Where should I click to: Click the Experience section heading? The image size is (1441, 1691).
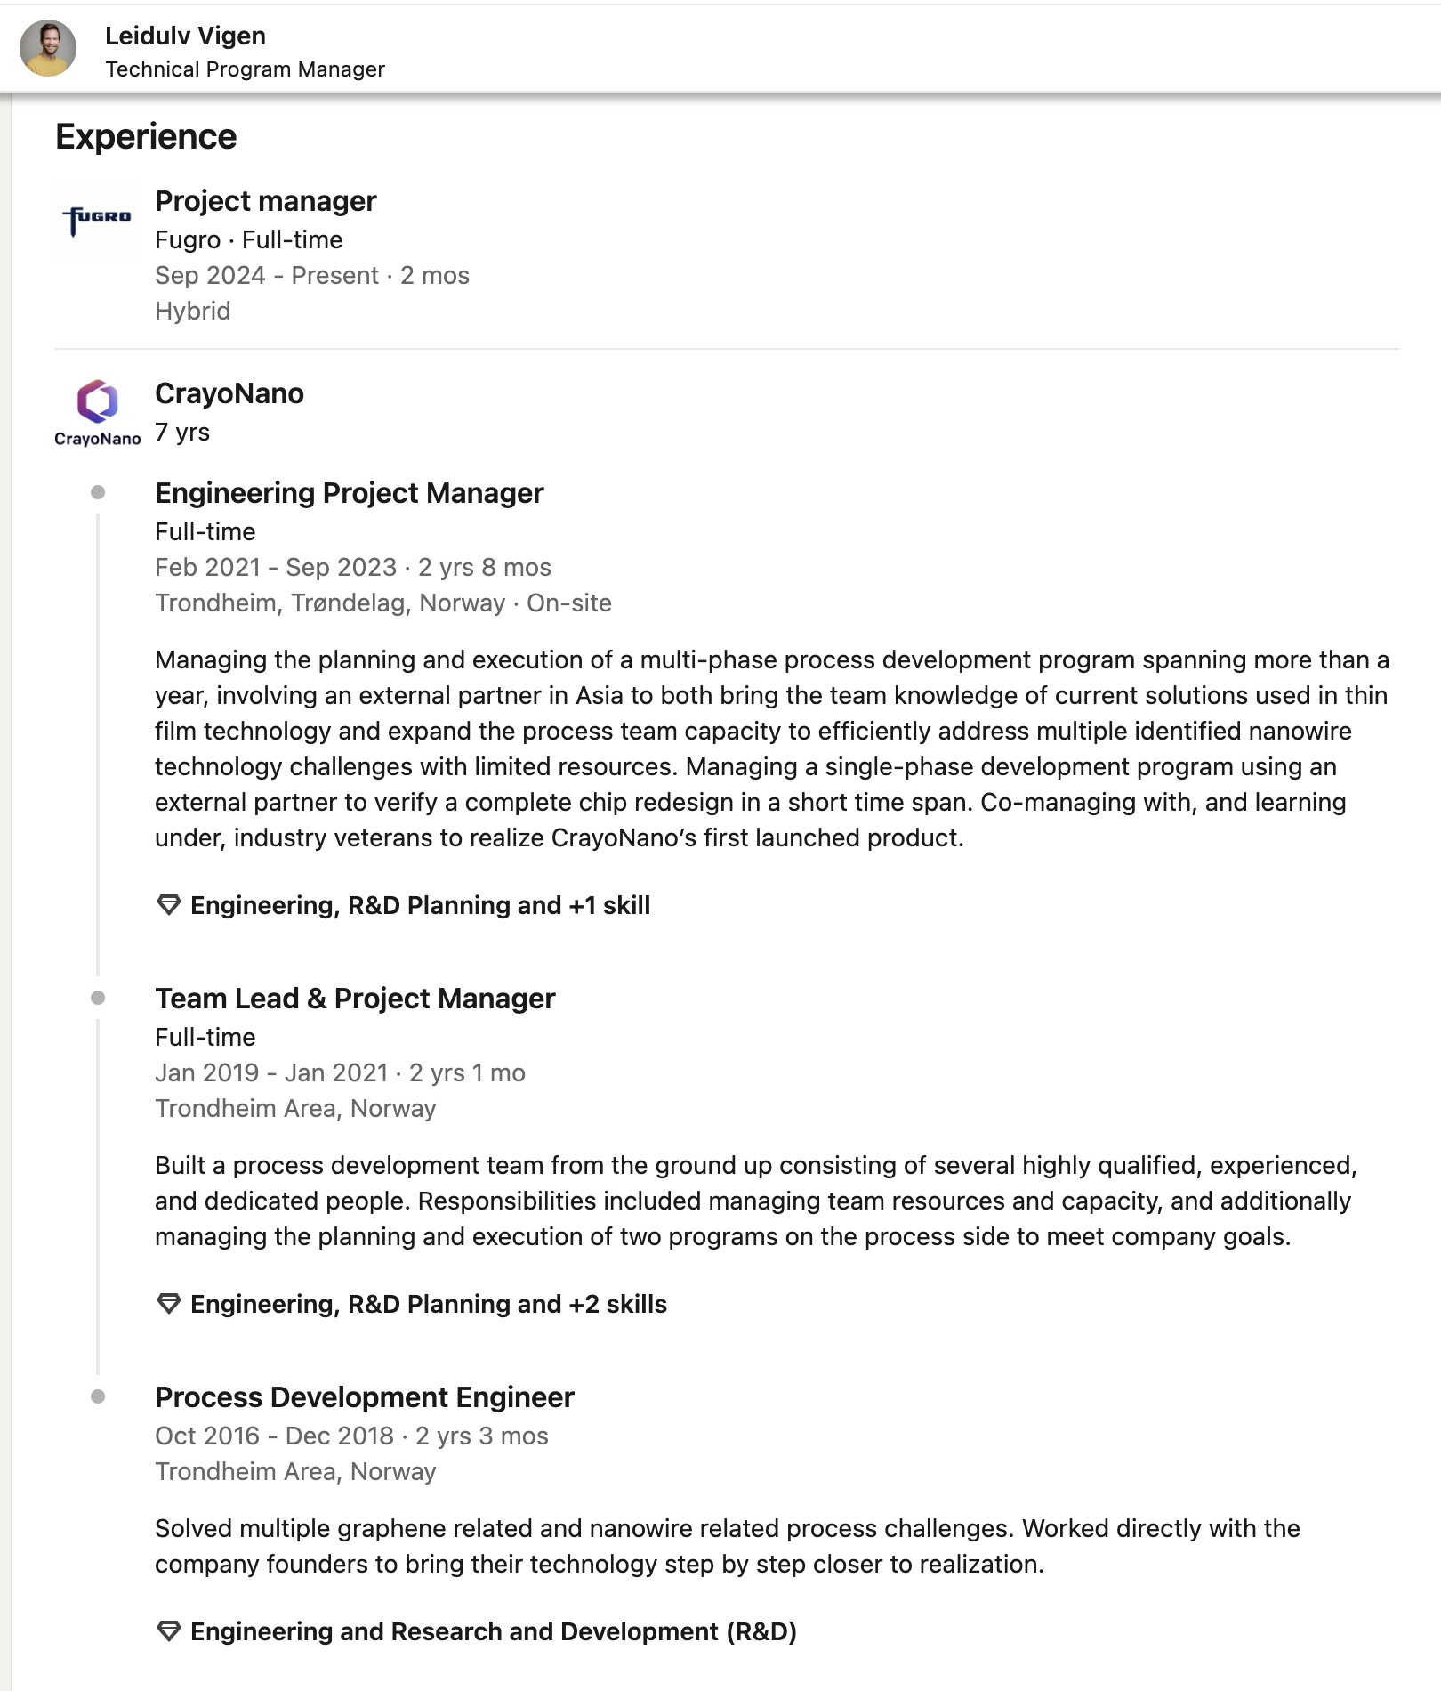pyautogui.click(x=146, y=136)
